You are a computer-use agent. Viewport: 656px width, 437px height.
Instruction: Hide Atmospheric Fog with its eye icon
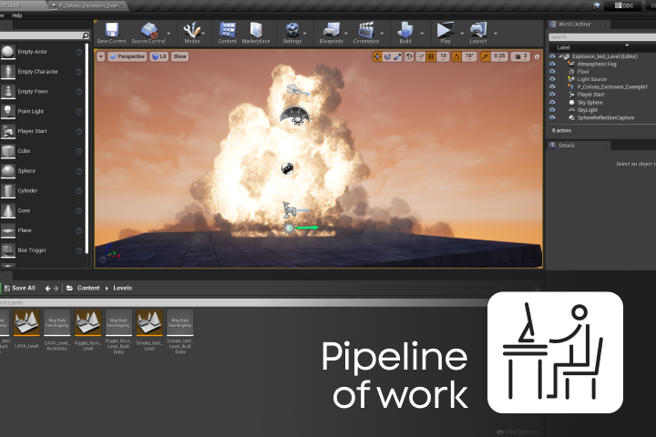(x=552, y=64)
